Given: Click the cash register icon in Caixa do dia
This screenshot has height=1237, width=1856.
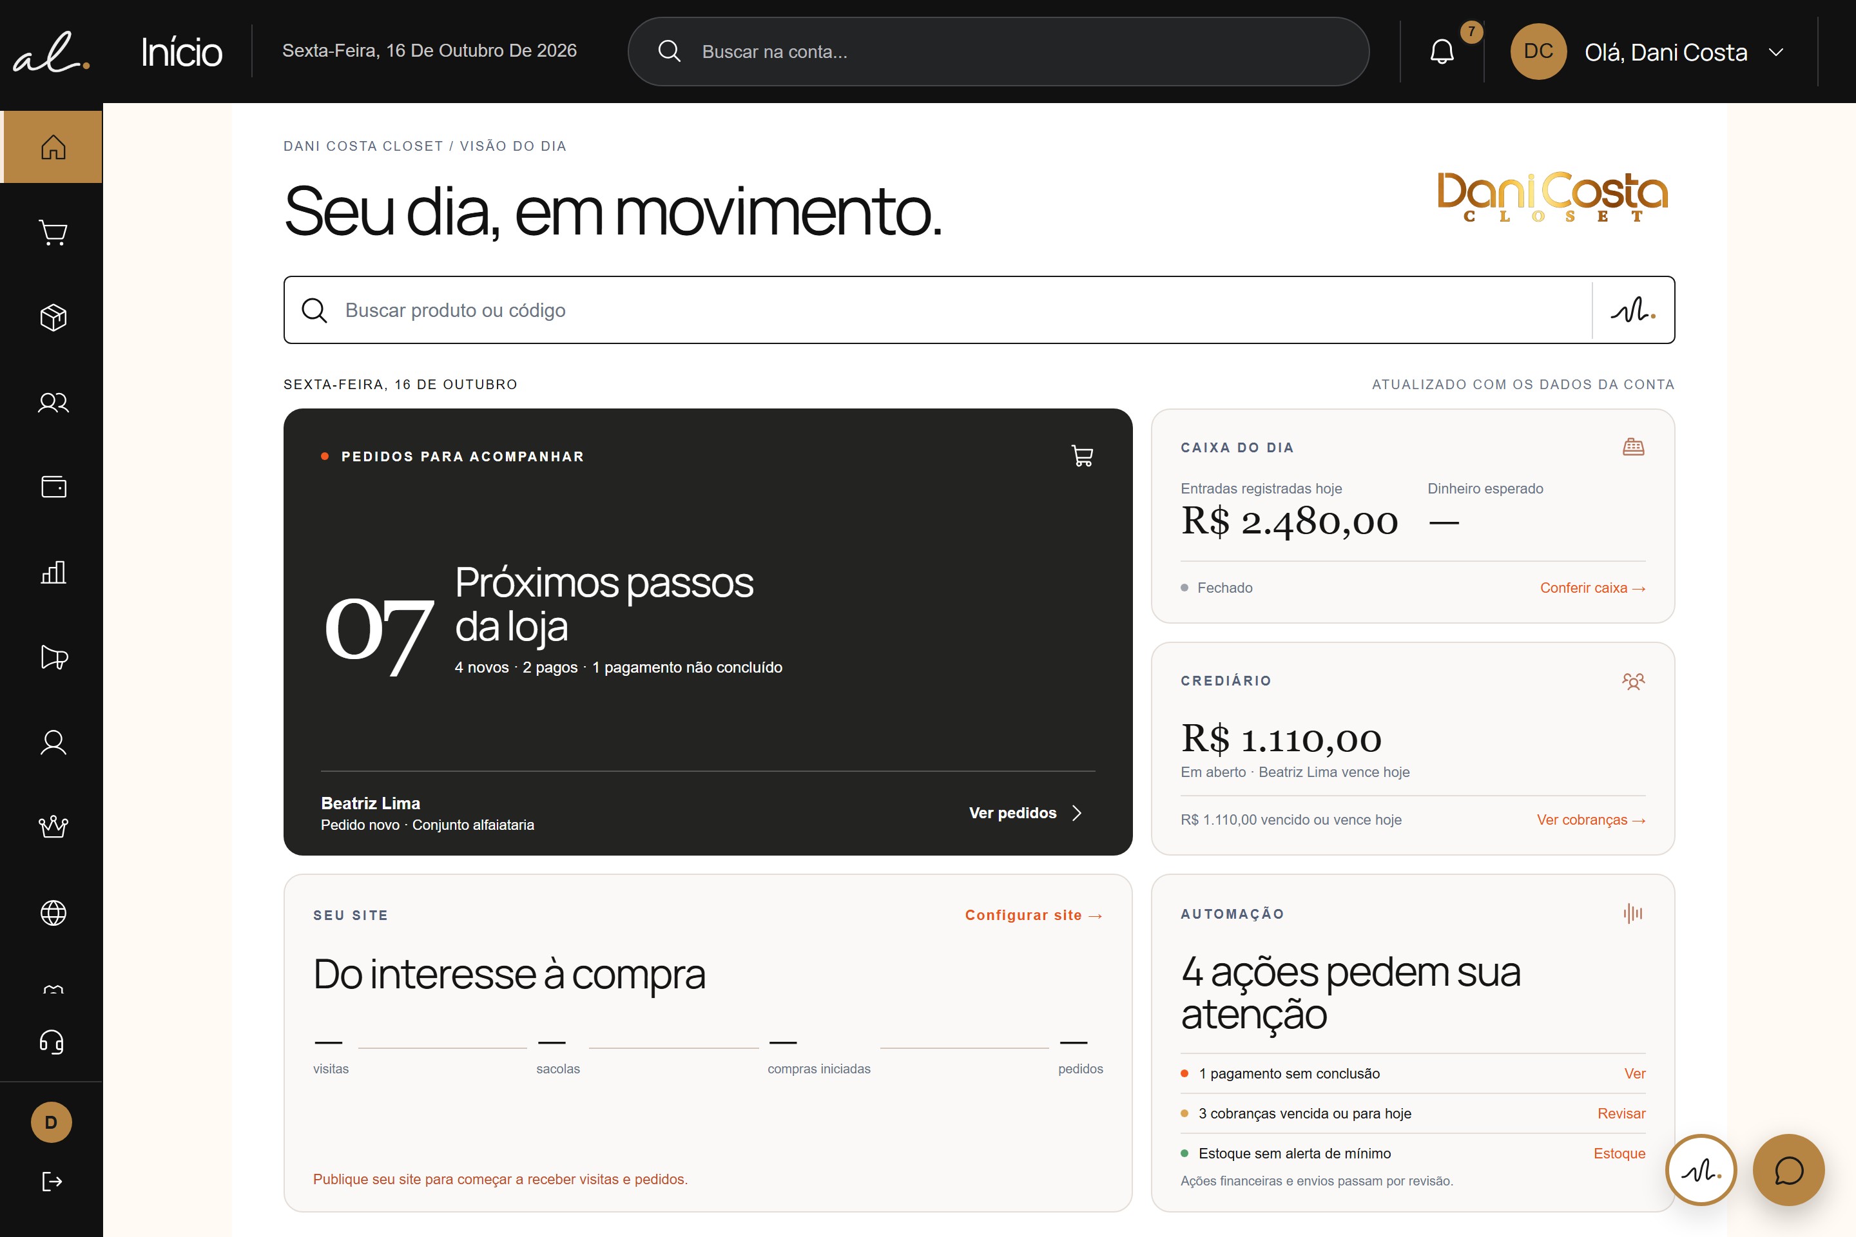Looking at the screenshot, I should tap(1632, 447).
